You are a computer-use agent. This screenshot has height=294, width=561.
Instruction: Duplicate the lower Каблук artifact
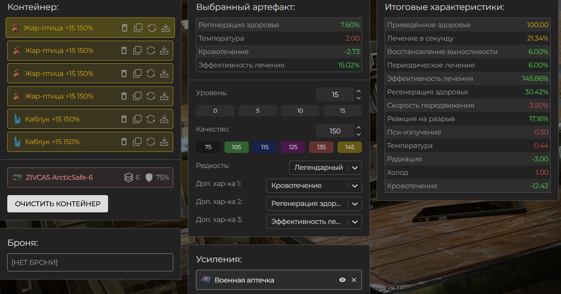[137, 141]
